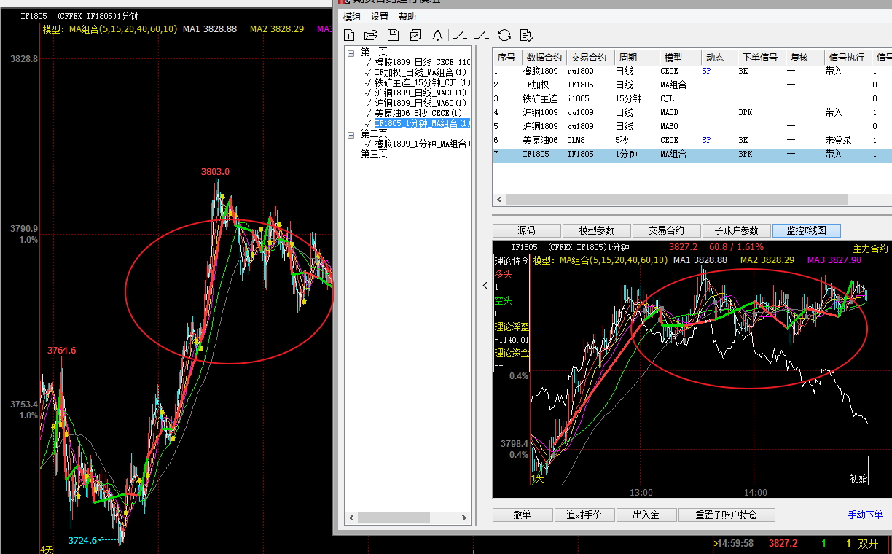Toggle checkmark for 美原油06_5秒_CECE model
This screenshot has width=892, height=554.
tap(369, 114)
